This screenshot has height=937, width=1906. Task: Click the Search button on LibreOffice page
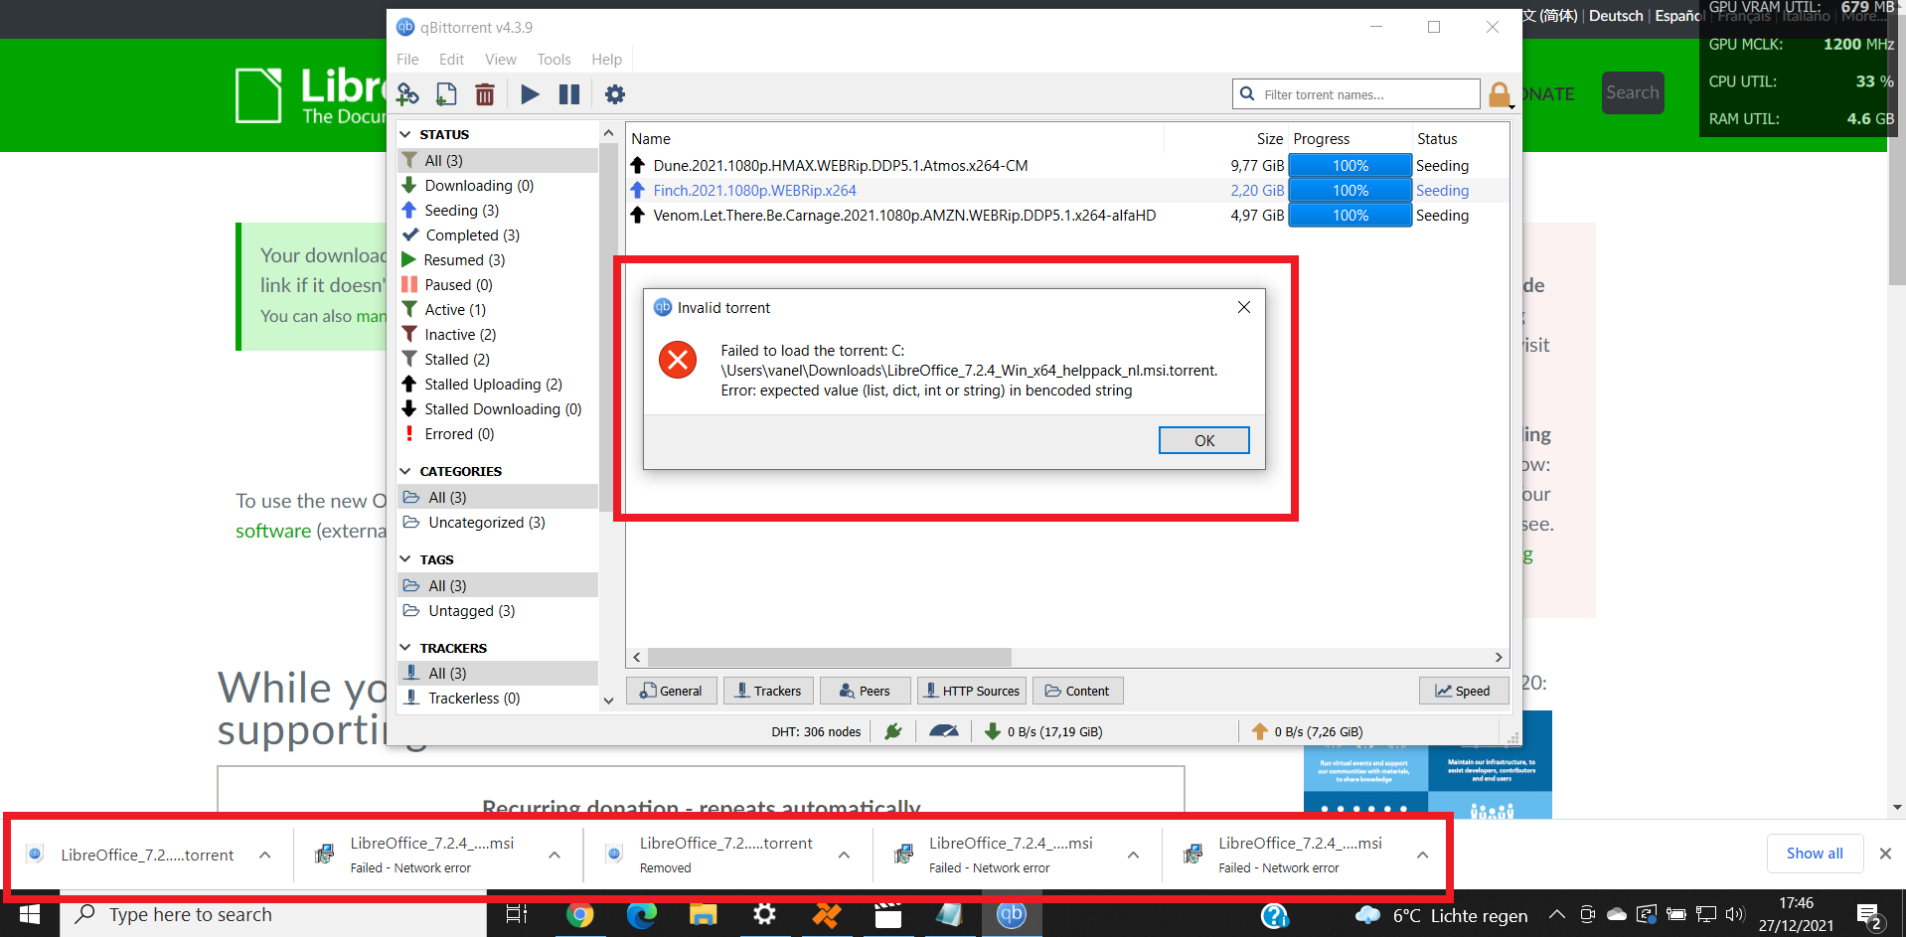1632,92
